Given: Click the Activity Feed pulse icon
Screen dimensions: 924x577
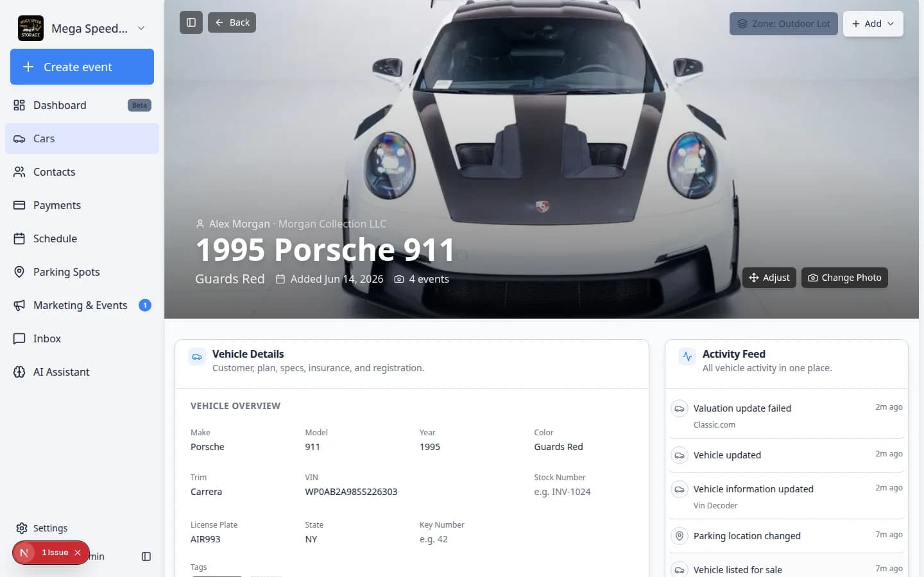Looking at the screenshot, I should pyautogui.click(x=687, y=357).
